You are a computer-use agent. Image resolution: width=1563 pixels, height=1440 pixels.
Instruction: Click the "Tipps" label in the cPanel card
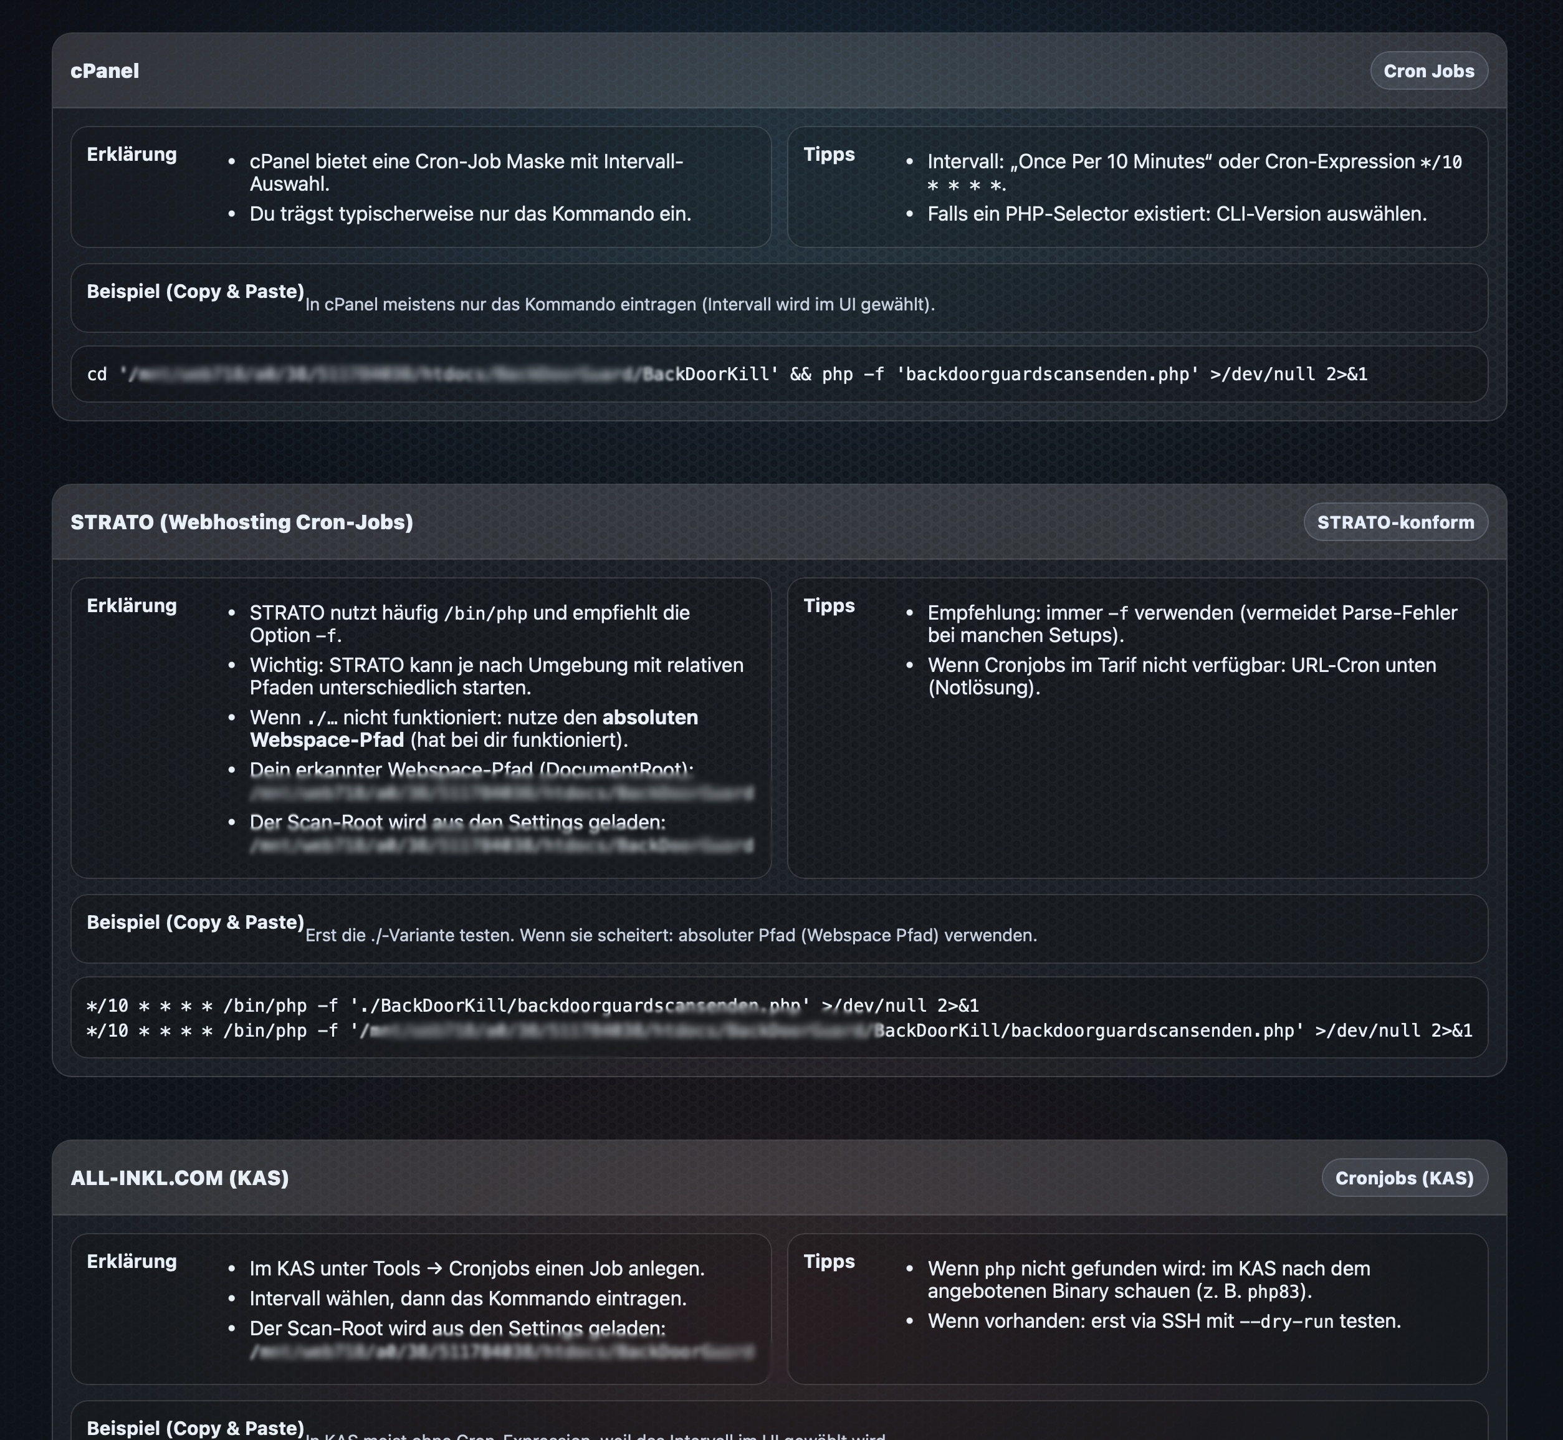[829, 155]
